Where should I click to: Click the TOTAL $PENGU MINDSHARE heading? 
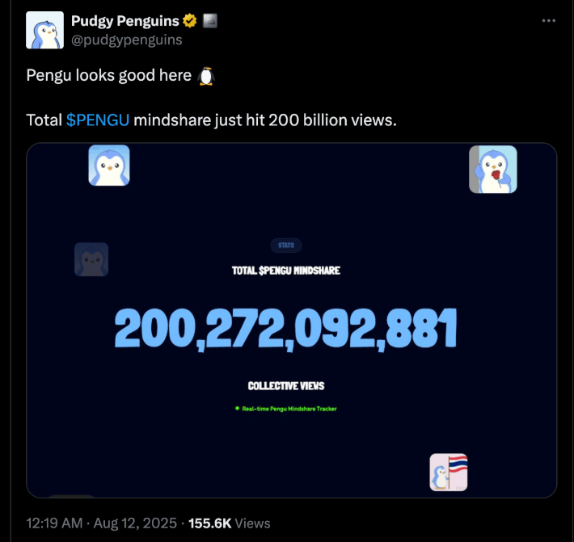(286, 271)
